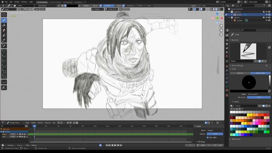The width and height of the screenshot is (272, 153).
Task: Open the Advanced brush settings dropdown
Action: (131, 6)
